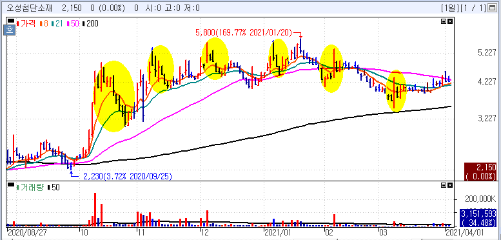Select the green 거래량 legend entry
This screenshot has height=240, width=501.
point(31,188)
